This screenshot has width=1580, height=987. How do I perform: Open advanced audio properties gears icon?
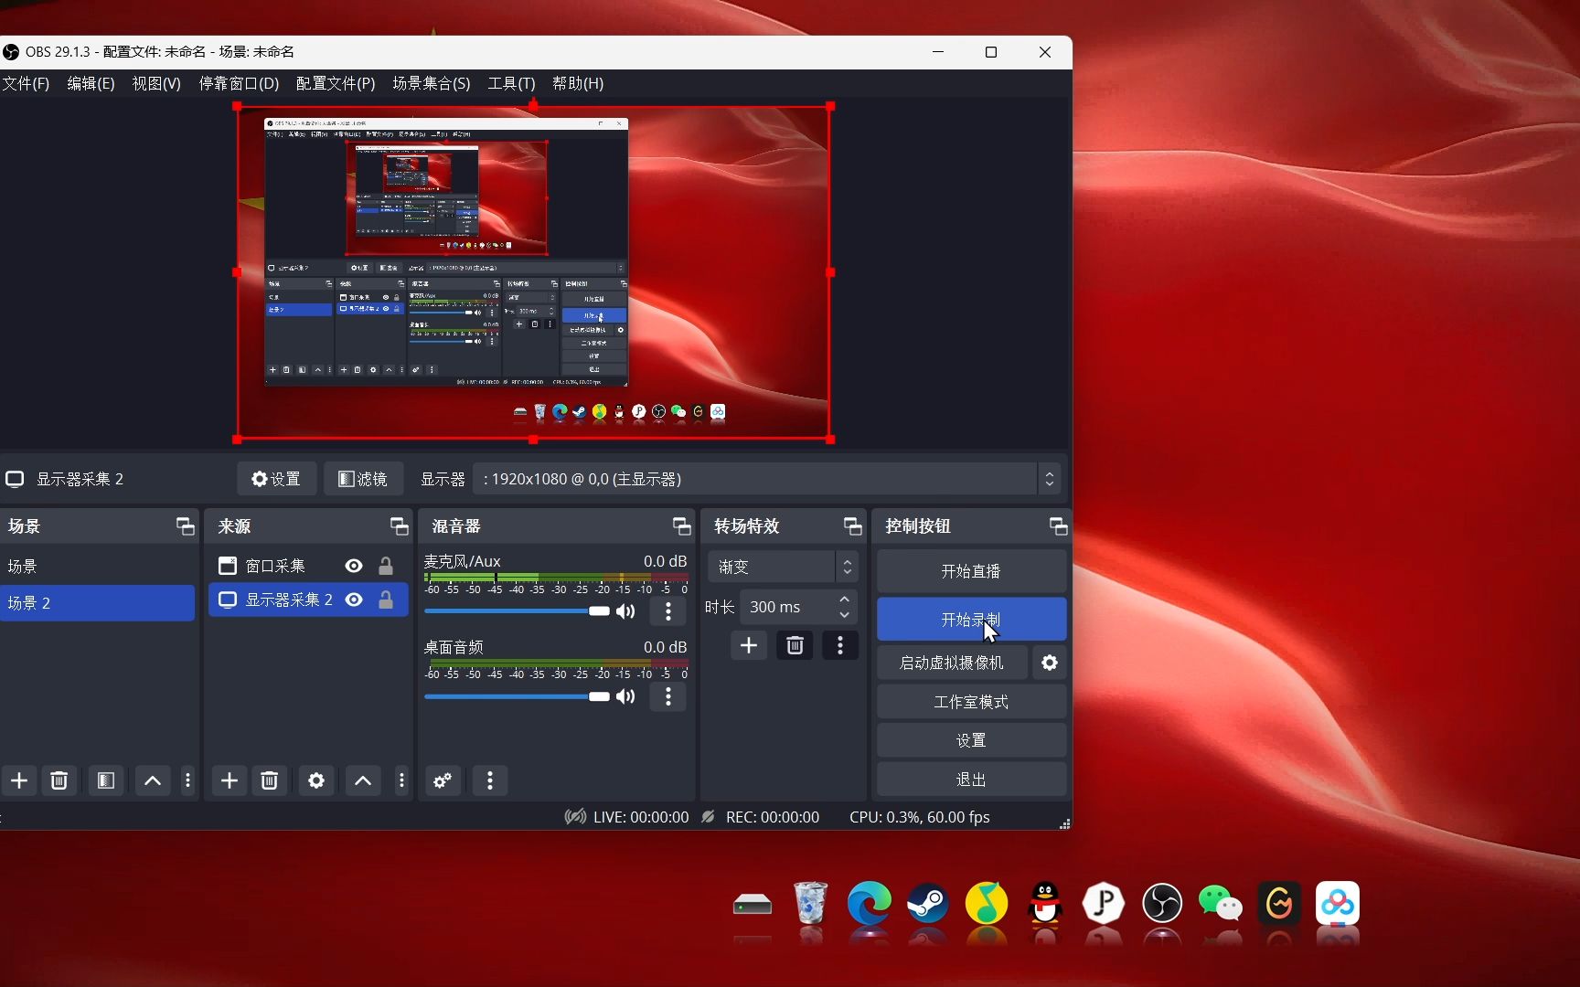click(443, 780)
